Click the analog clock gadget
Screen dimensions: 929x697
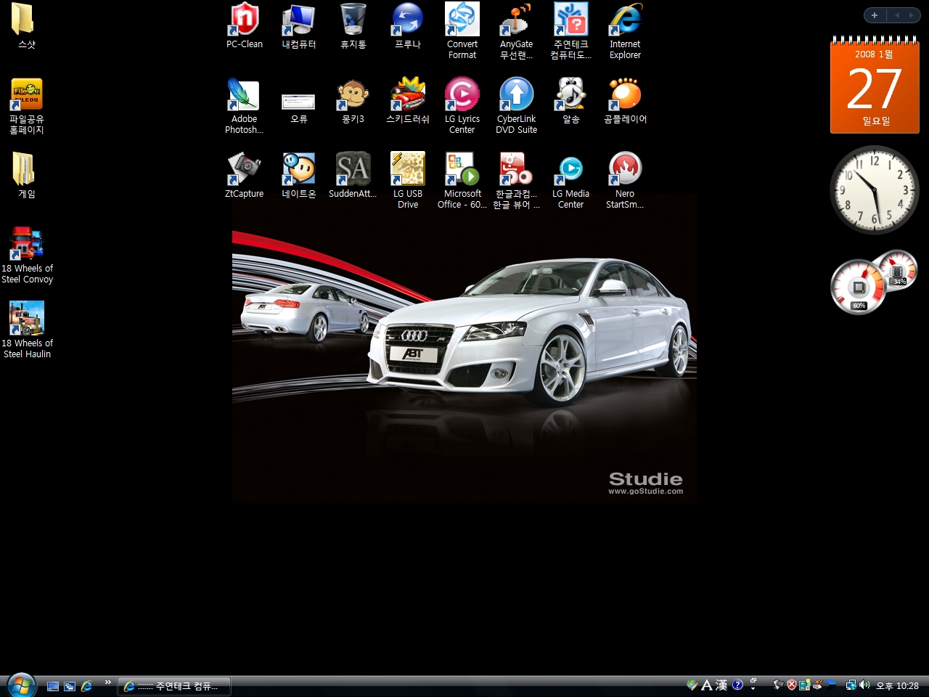[875, 190]
